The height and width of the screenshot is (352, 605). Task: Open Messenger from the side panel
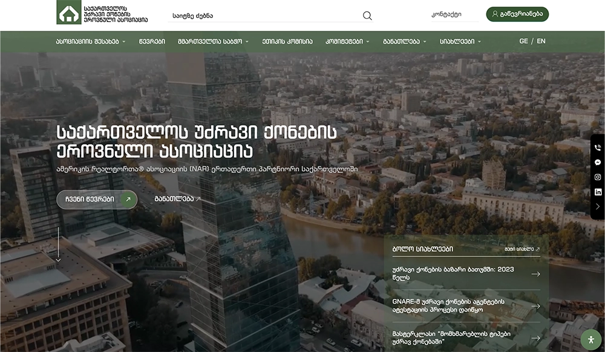598,162
